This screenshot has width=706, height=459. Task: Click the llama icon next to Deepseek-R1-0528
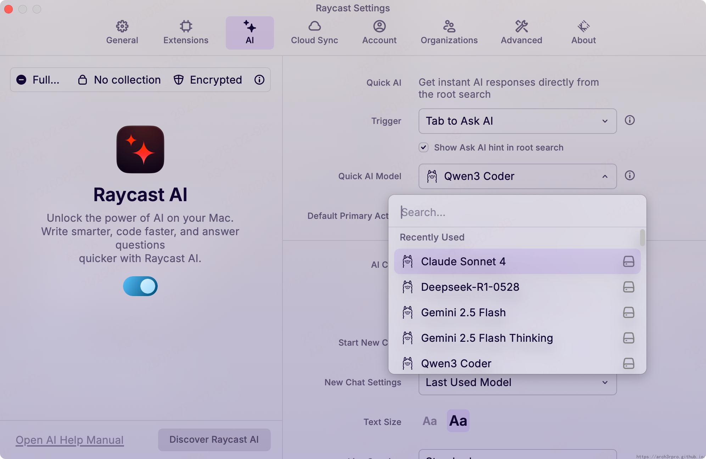click(408, 287)
